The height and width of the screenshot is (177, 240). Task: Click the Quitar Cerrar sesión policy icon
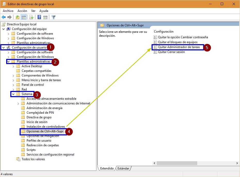(x=155, y=52)
